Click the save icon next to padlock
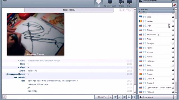179x100 pixels. (134, 97)
